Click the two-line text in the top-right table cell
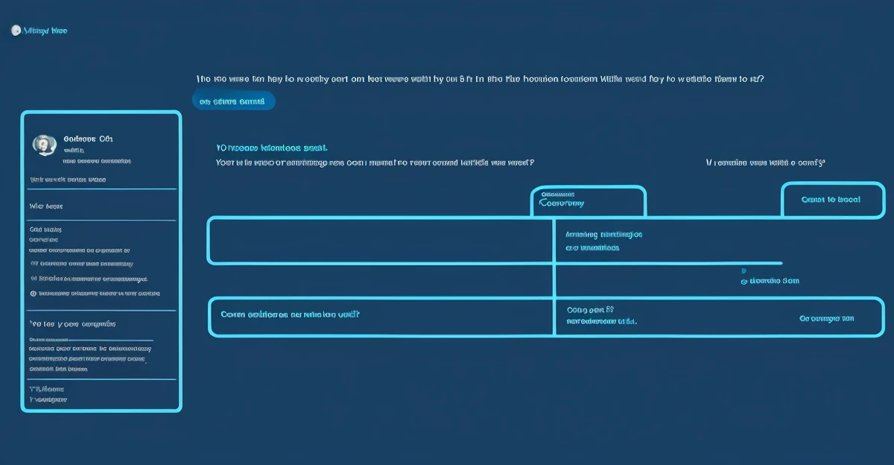Screen dimensions: 894x465 [x=603, y=241]
